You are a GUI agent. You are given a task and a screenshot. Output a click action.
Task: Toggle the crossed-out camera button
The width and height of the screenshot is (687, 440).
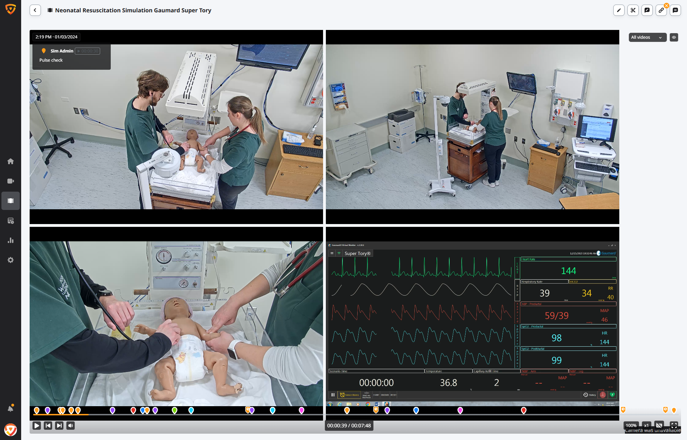659,425
